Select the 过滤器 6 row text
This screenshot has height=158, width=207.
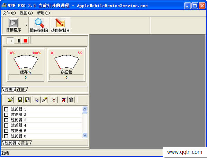[x=18, y=136]
